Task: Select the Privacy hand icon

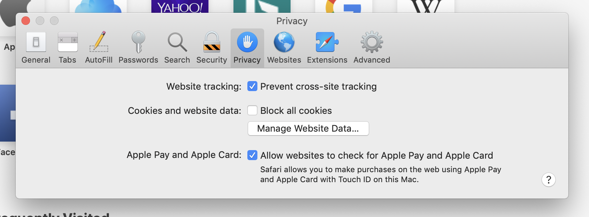Action: [247, 47]
